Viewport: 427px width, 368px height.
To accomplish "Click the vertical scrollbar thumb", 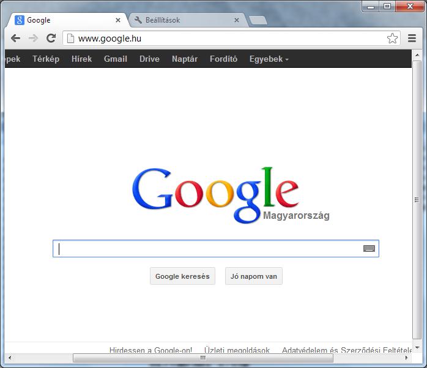I will tap(417, 200).
